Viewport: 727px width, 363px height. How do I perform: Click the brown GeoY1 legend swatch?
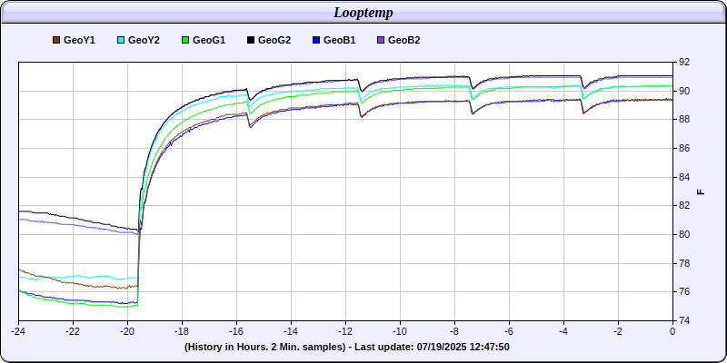tap(56, 40)
